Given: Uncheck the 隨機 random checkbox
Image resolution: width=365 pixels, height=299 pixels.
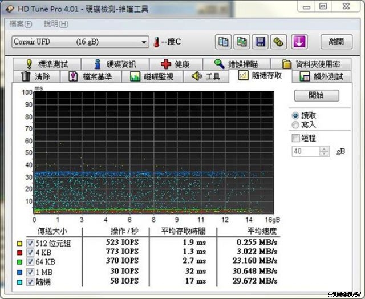Looking at the screenshot, I should coord(30,282).
